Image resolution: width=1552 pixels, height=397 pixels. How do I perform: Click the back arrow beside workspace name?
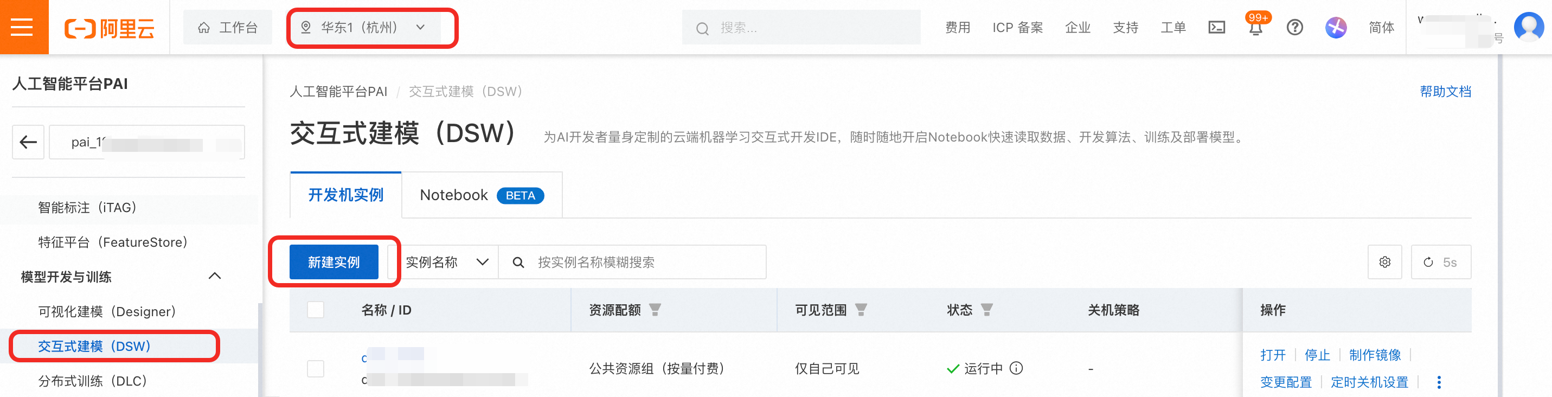(28, 142)
